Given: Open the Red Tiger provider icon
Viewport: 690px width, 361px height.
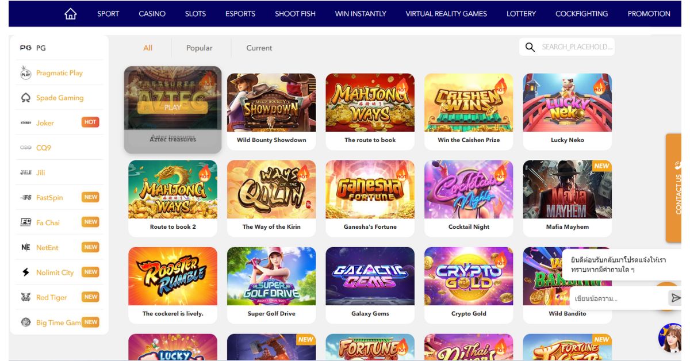Looking at the screenshot, I should [x=26, y=297].
